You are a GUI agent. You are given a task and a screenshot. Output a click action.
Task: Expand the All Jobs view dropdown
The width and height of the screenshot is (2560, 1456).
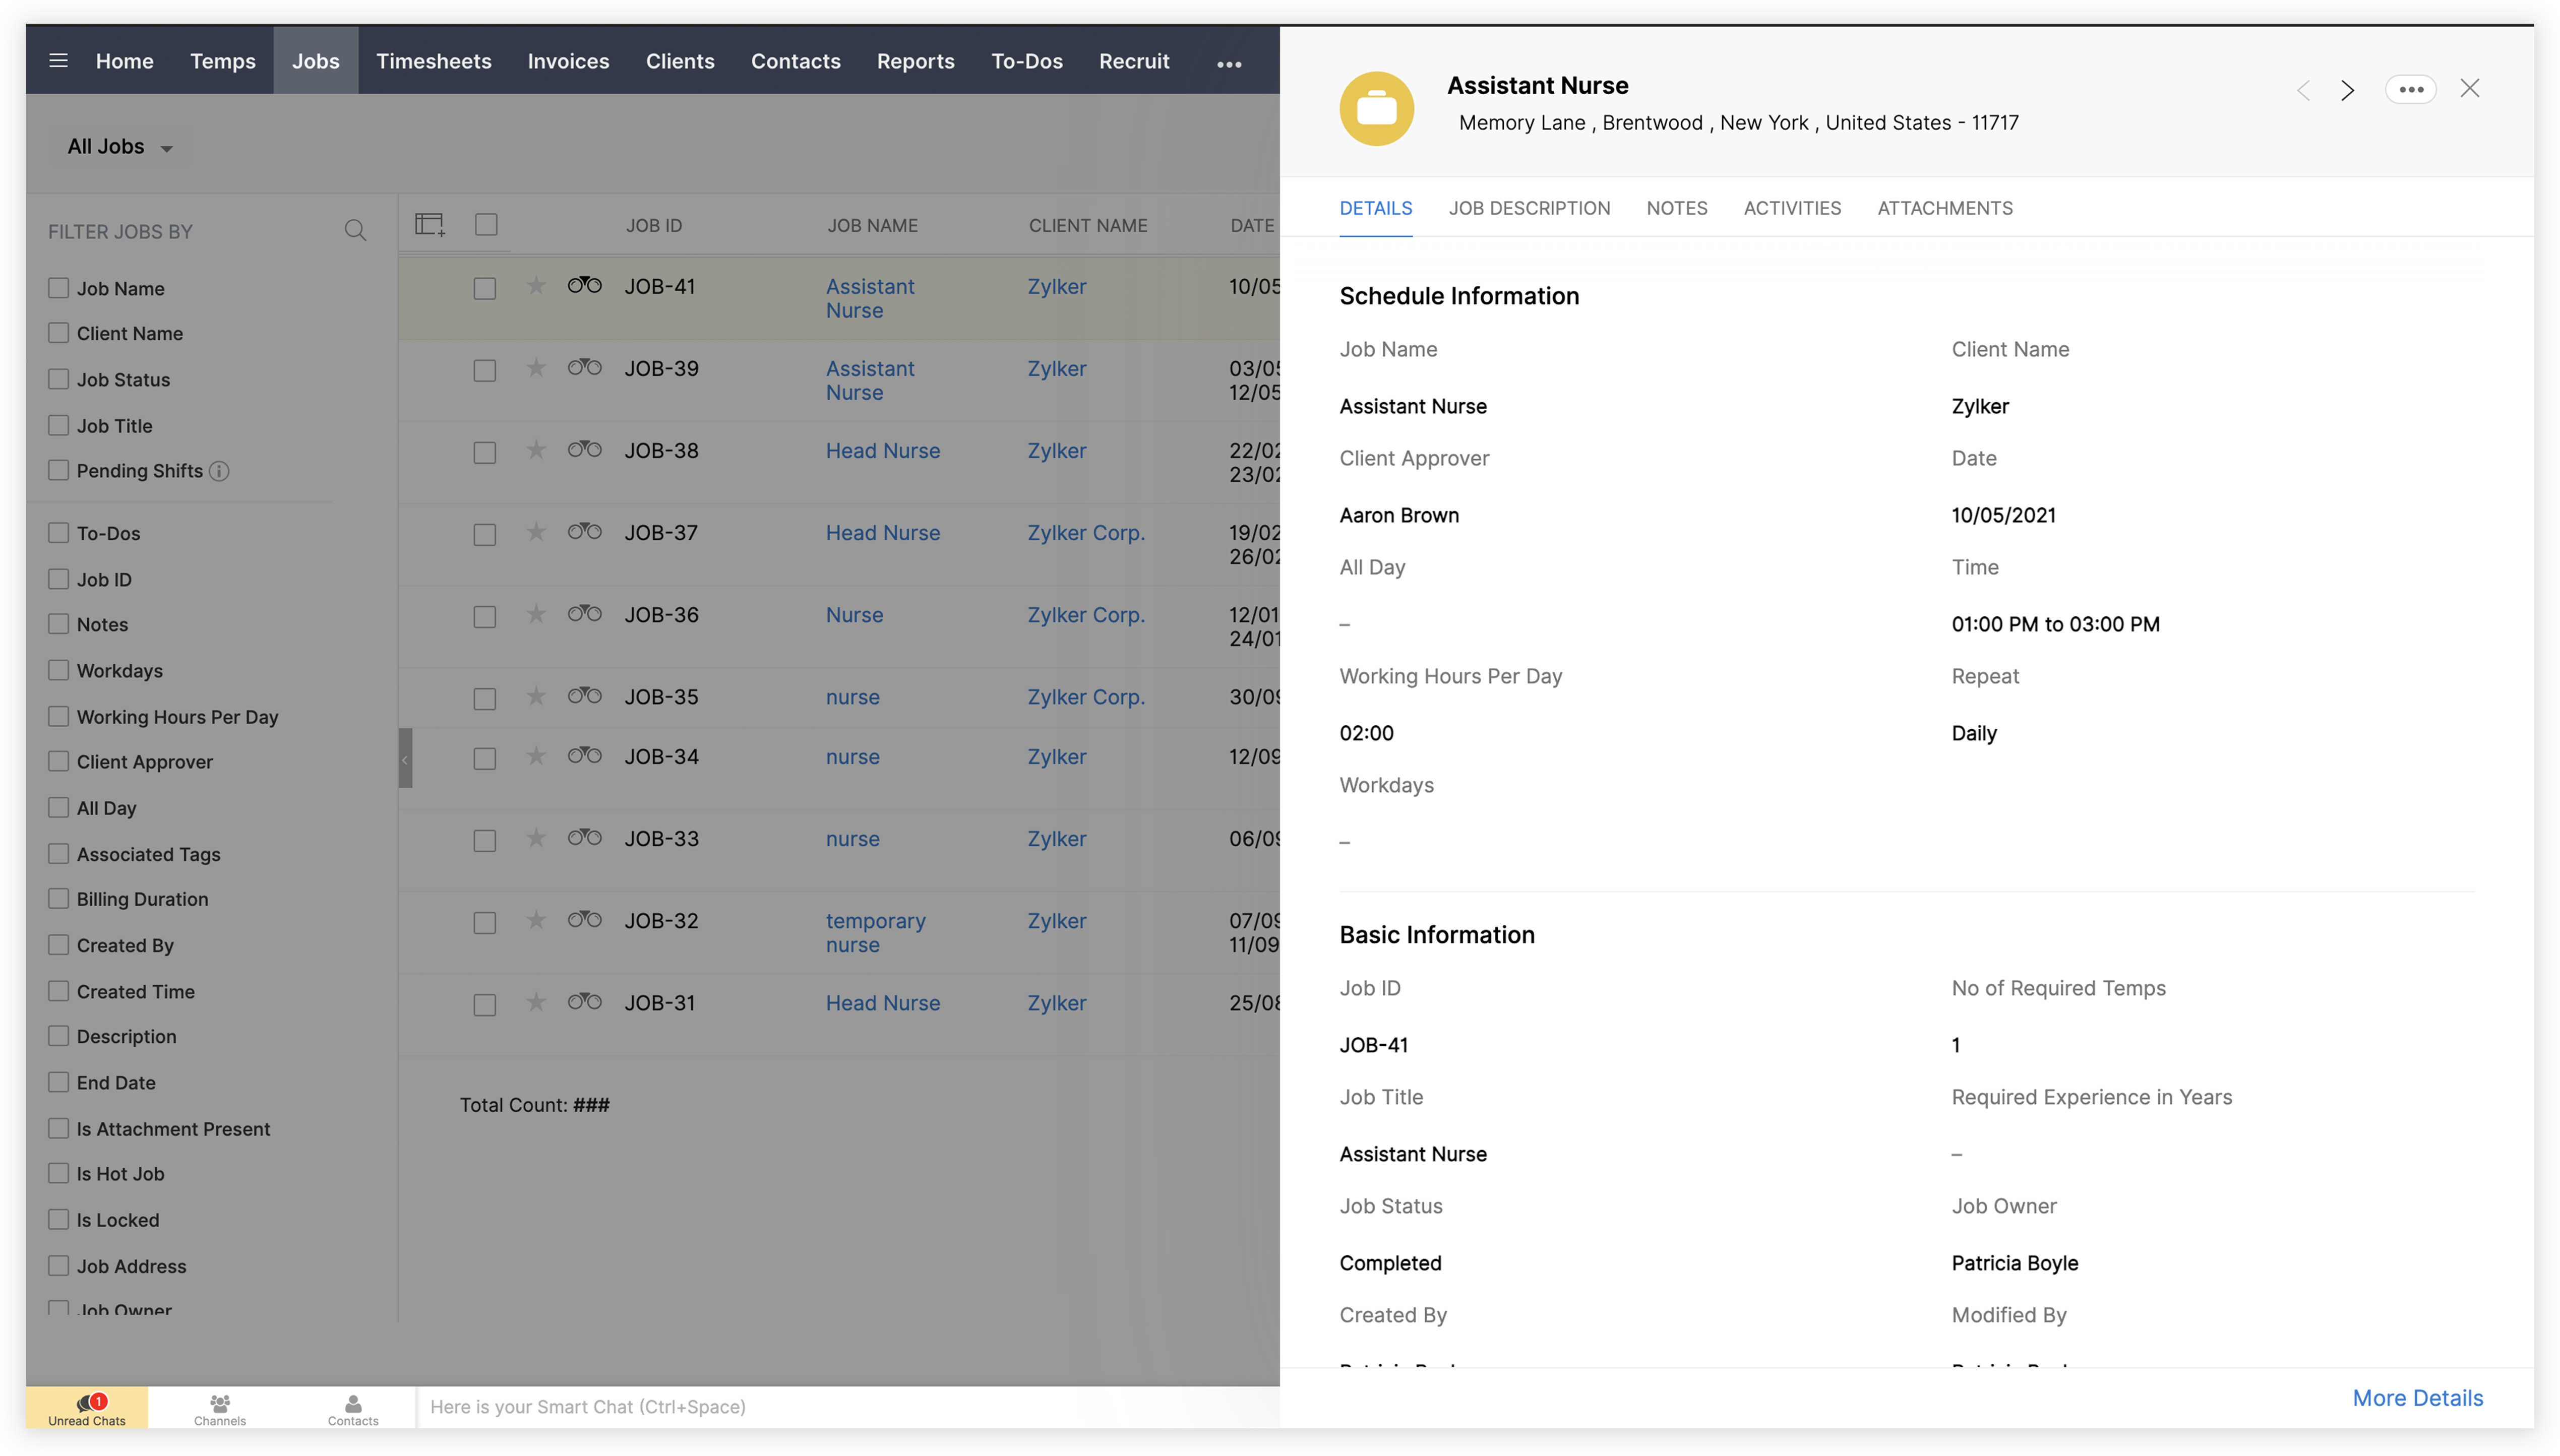tap(120, 147)
